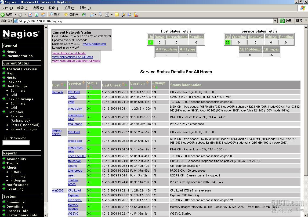This screenshot has height=217, width=308.
Task: Open the address bar URL dropdown
Action: point(276,21)
